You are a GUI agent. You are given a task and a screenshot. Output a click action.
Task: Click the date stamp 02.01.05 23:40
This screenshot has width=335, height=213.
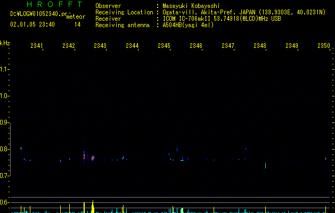point(32,24)
